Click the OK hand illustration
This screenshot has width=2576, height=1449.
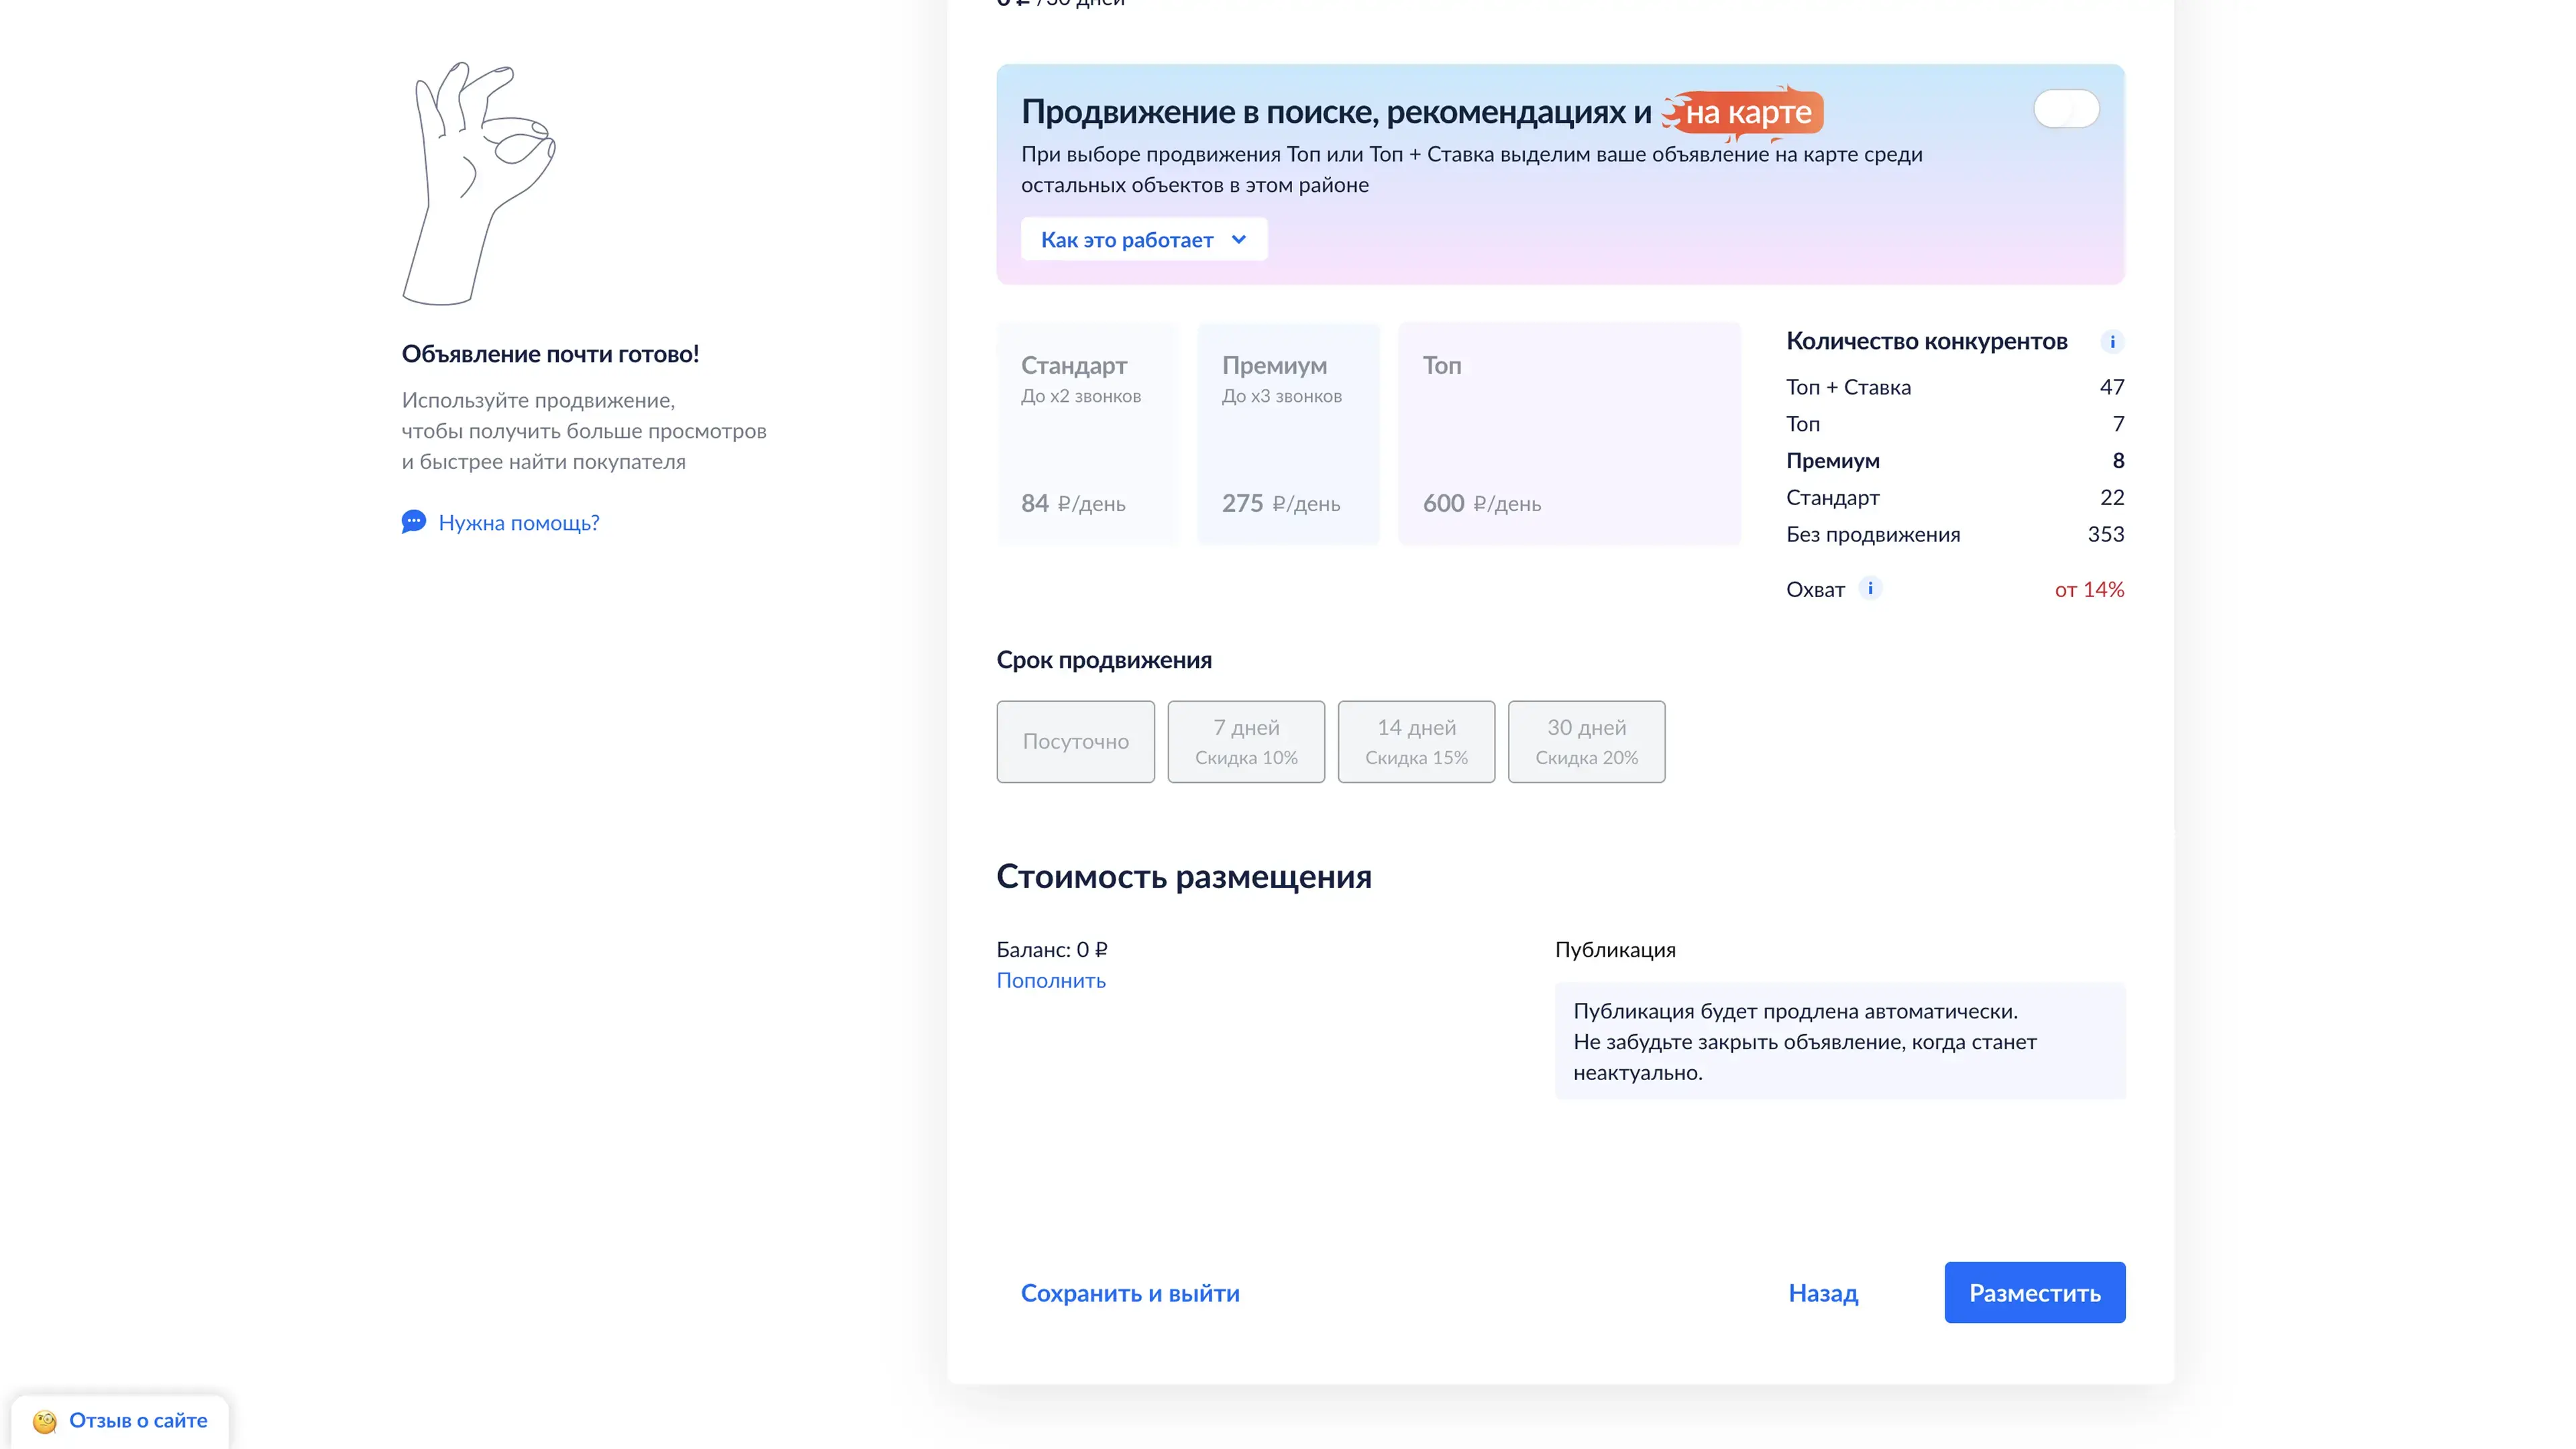pyautogui.click(x=477, y=184)
